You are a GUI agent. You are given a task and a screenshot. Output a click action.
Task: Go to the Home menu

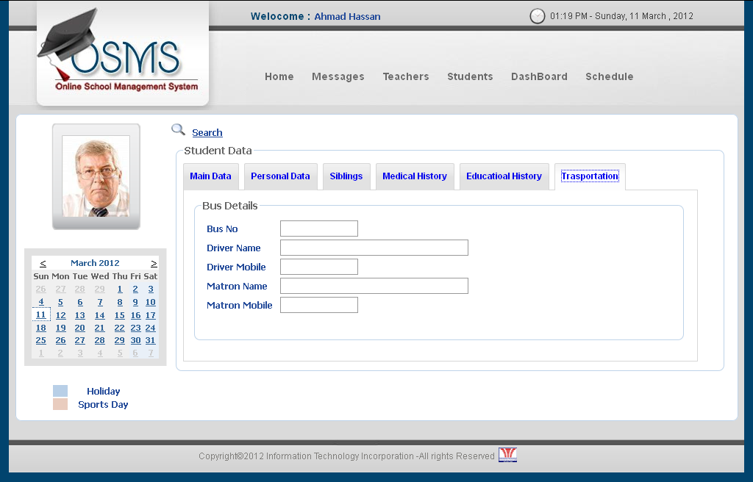pyautogui.click(x=279, y=76)
